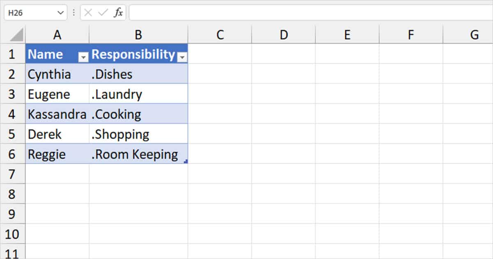Select the cell containing .Laundry

point(138,94)
